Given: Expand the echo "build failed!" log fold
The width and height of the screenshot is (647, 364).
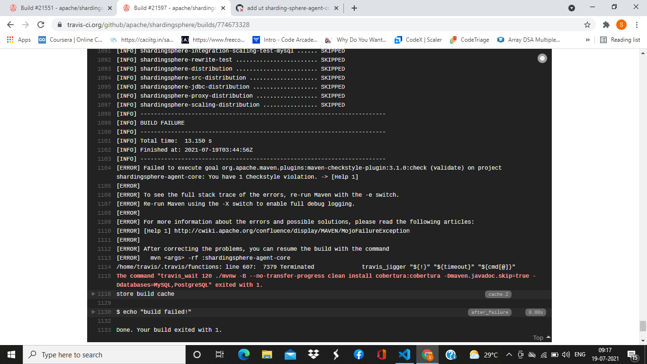Looking at the screenshot, I should 94,312.
